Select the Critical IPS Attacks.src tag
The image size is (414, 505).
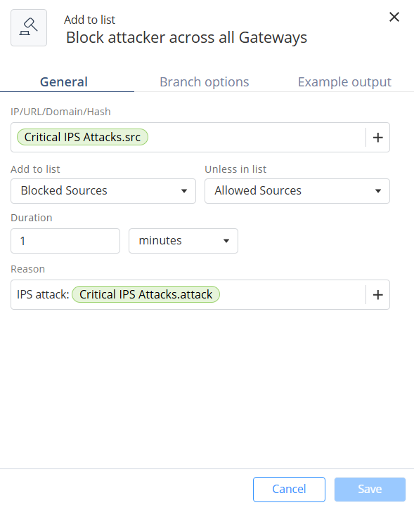coord(82,137)
